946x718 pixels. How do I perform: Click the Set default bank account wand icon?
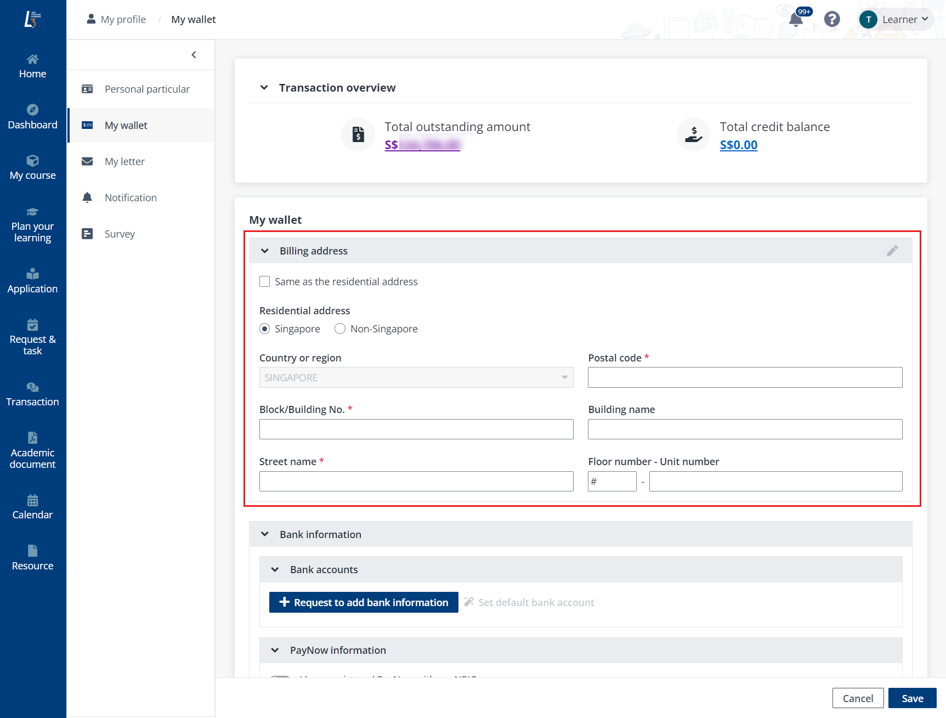469,602
